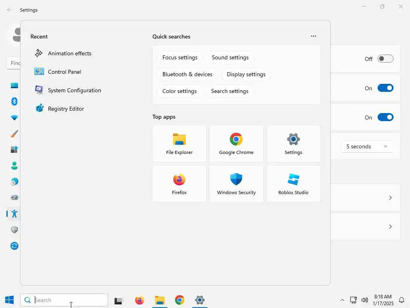Open Animation effects from Recent
Viewport: 410px width, 308px height.
(69, 53)
